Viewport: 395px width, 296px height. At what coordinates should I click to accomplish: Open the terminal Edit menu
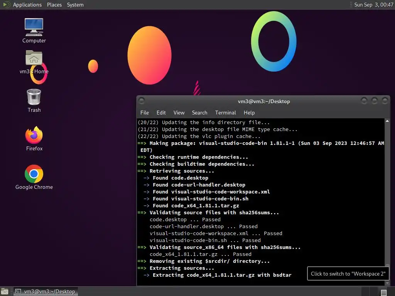(161, 113)
